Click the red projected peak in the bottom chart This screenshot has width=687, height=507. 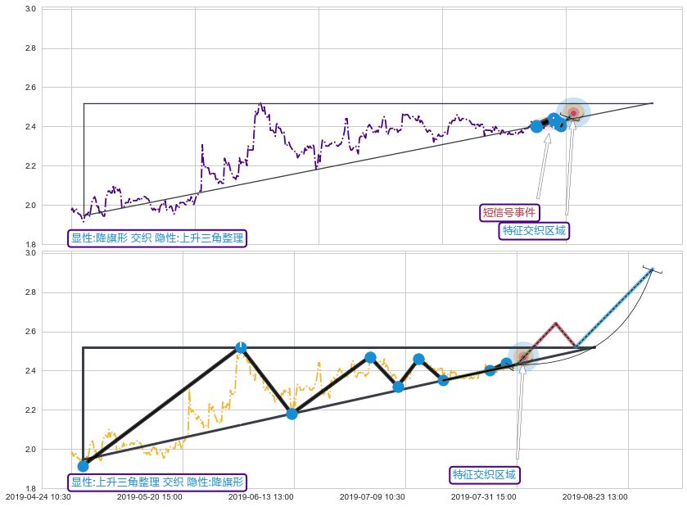click(555, 324)
